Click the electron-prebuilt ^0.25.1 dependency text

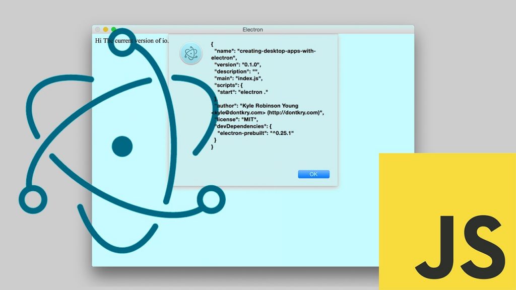(254, 133)
